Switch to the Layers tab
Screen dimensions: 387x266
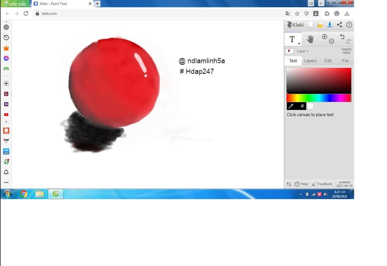click(x=310, y=61)
